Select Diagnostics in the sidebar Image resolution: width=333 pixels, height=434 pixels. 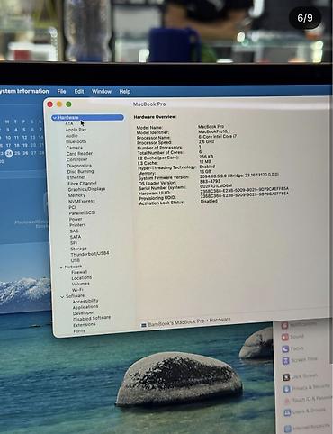pos(79,166)
